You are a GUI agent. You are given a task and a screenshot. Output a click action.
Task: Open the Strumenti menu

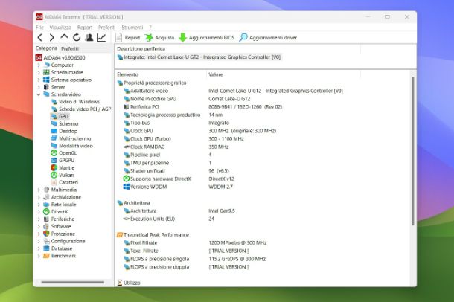pyautogui.click(x=132, y=28)
